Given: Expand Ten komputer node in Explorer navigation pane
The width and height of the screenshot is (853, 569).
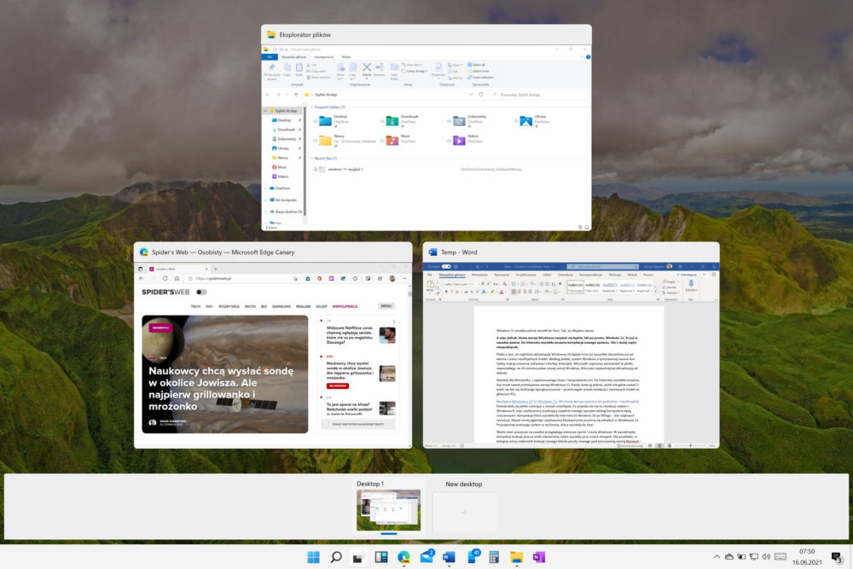Looking at the screenshot, I should click(x=266, y=200).
